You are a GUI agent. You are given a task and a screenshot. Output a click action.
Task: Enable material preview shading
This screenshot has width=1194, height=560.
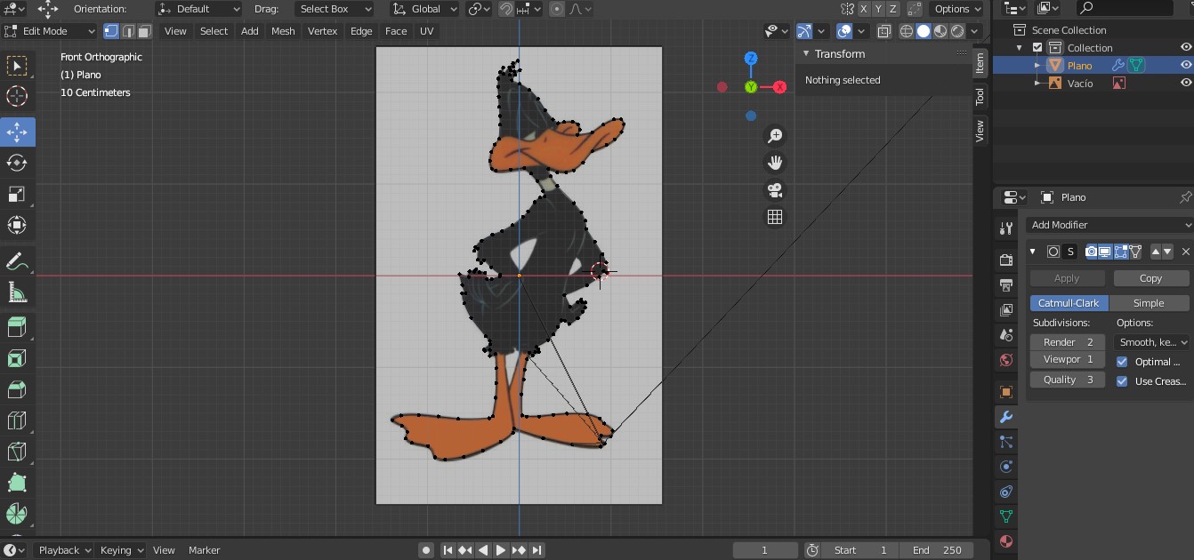click(x=940, y=31)
